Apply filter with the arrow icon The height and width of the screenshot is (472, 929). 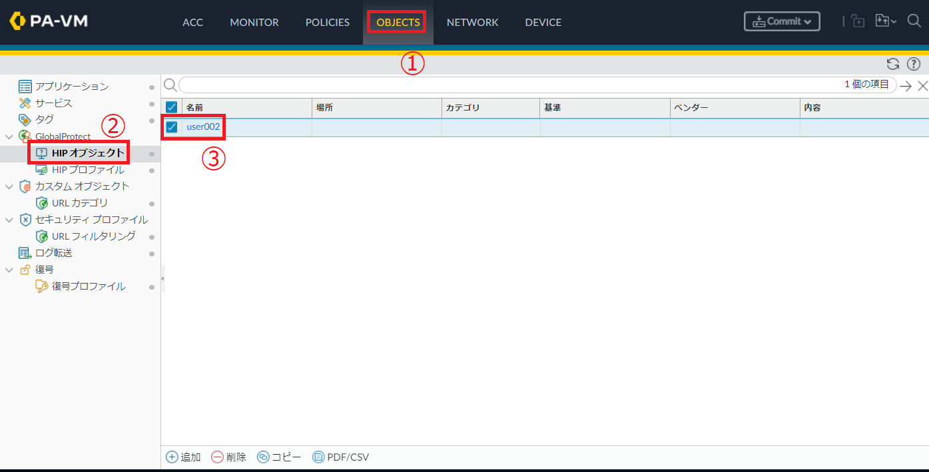coord(906,85)
